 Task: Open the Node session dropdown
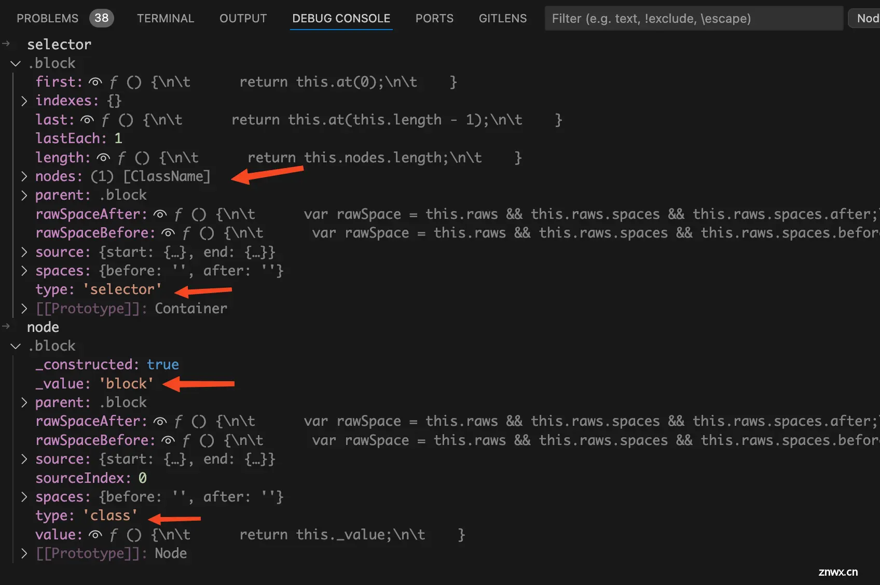pos(865,19)
